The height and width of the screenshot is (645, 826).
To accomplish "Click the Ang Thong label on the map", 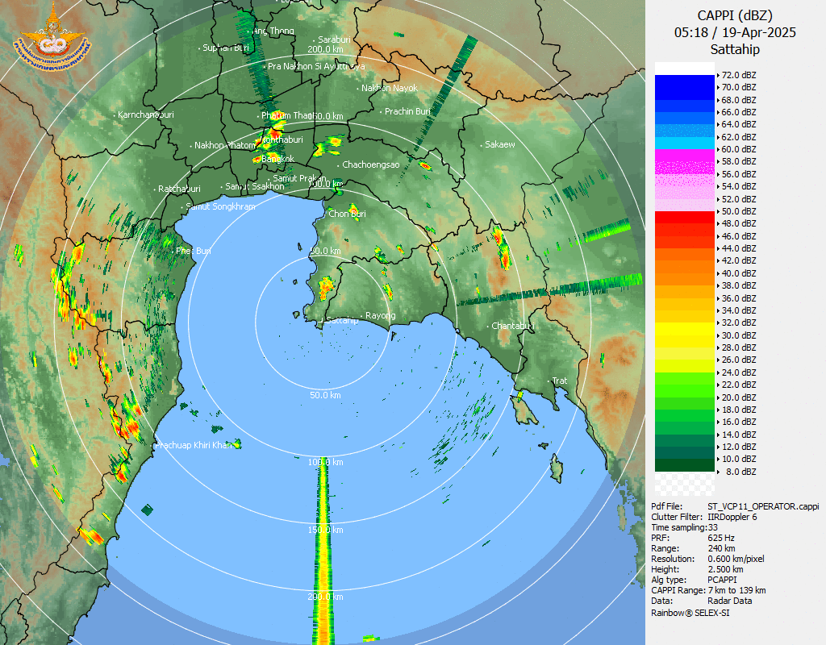I will coord(273,31).
